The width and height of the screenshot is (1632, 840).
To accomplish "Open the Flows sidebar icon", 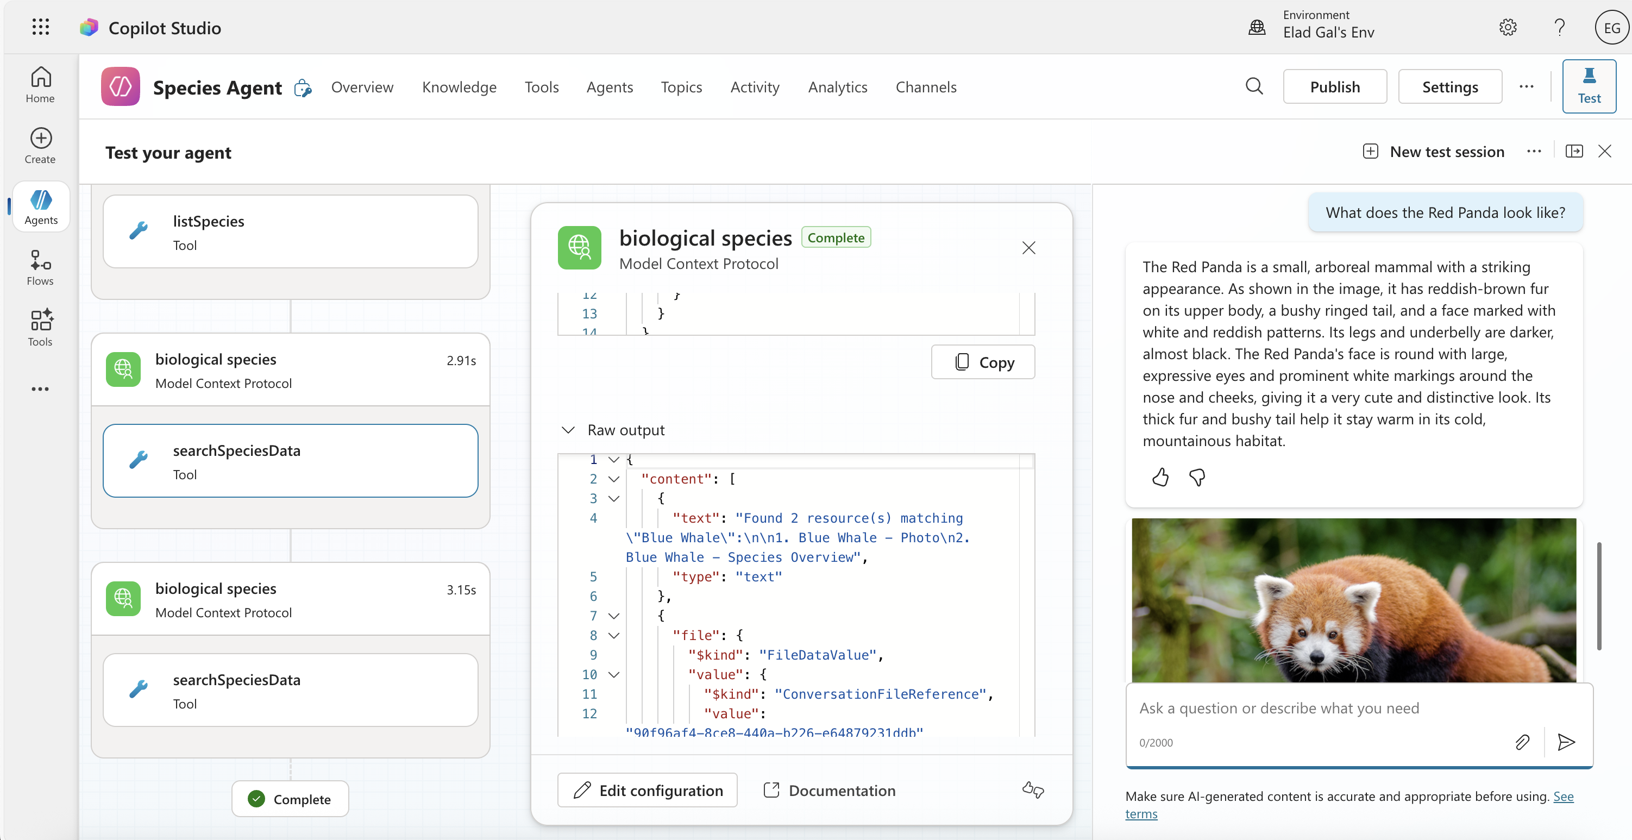I will (40, 267).
